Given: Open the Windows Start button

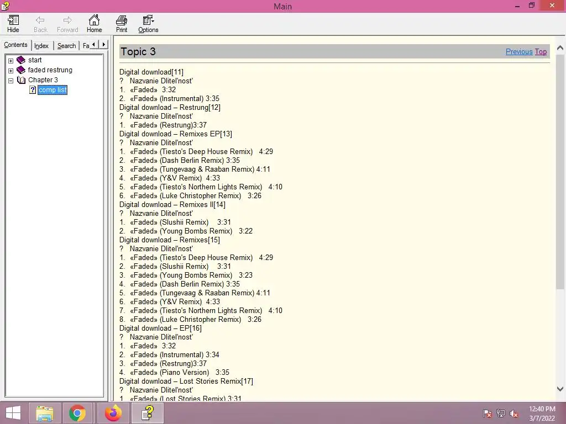Looking at the screenshot, I should coord(13,413).
